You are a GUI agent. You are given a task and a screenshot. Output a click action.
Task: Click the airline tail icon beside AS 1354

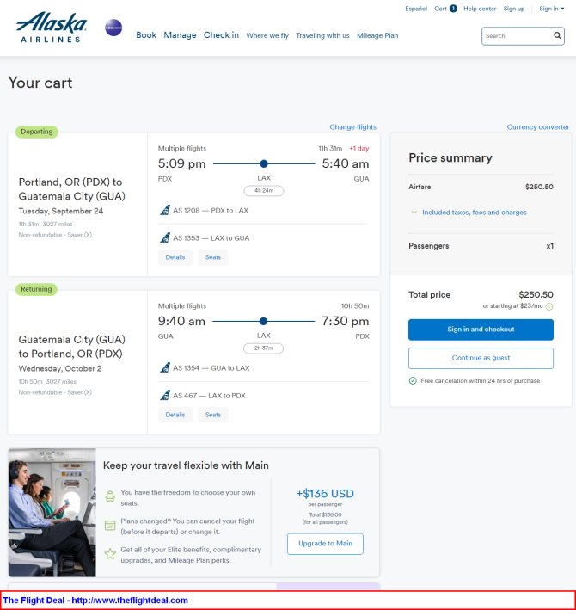click(165, 367)
